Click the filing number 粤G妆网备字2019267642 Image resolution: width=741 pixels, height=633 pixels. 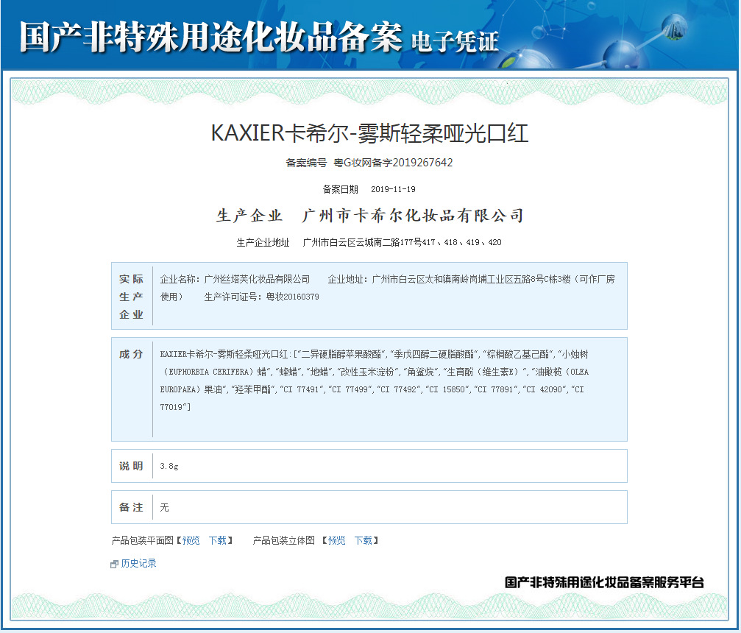[393, 163]
